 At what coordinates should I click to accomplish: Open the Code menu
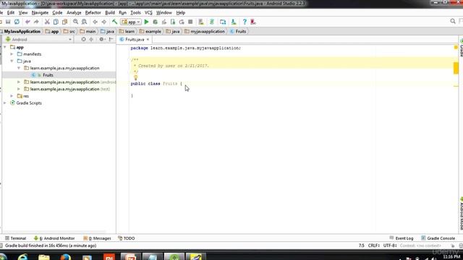pos(57,13)
